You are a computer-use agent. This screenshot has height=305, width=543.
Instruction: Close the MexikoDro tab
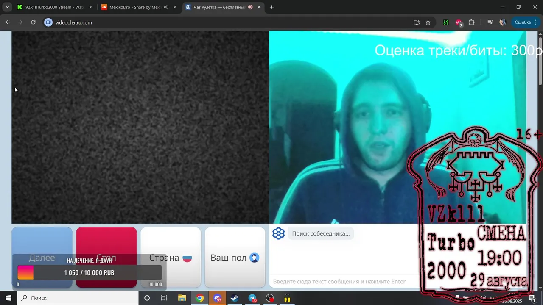click(x=174, y=7)
